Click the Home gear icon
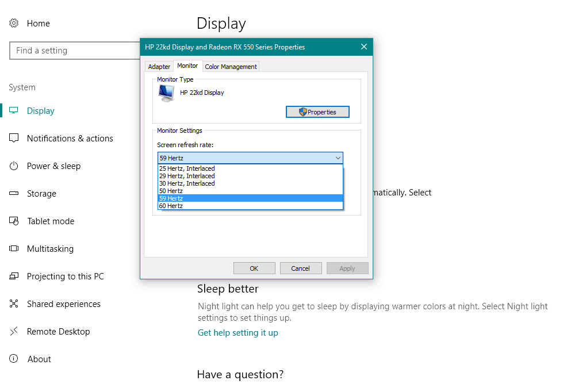The width and height of the screenshot is (586, 388). pos(14,23)
